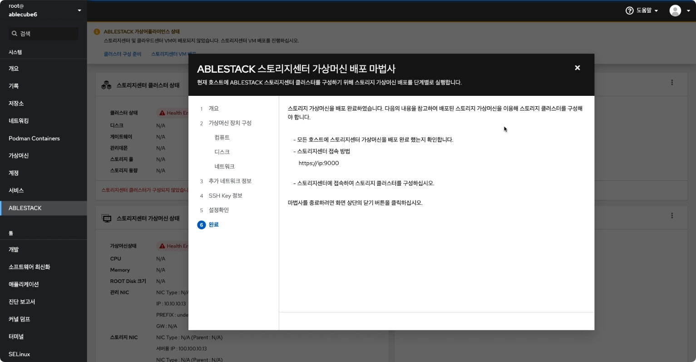This screenshot has height=362, width=696.
Task: Open the 저장소 storage page
Action: (x=44, y=104)
